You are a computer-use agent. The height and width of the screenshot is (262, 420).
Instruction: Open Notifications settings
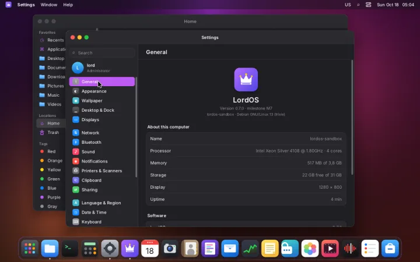[x=101, y=161]
